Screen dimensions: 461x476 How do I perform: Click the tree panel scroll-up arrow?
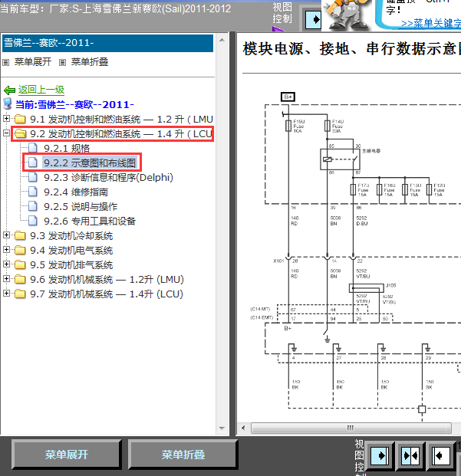coord(222,40)
